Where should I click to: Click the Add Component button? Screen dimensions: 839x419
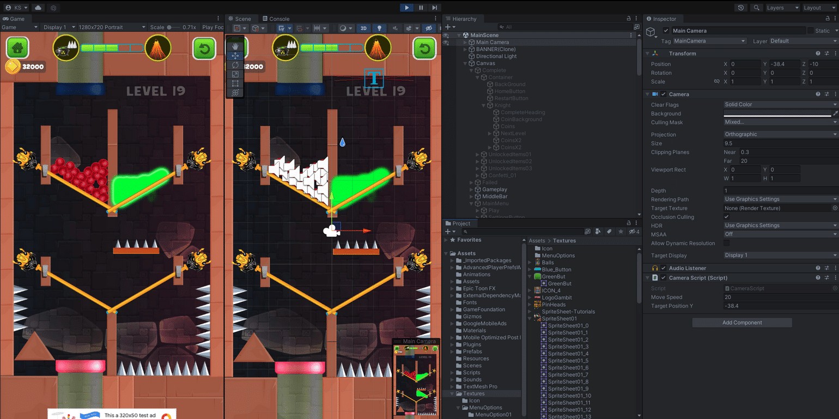[741, 323]
